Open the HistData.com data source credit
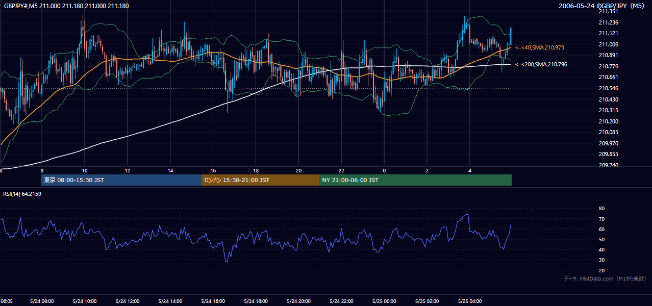 [x=605, y=278]
